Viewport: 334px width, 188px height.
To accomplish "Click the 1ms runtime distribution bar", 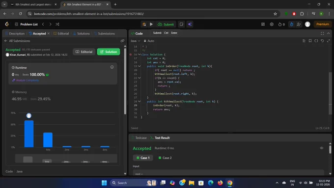I will click(48, 140).
